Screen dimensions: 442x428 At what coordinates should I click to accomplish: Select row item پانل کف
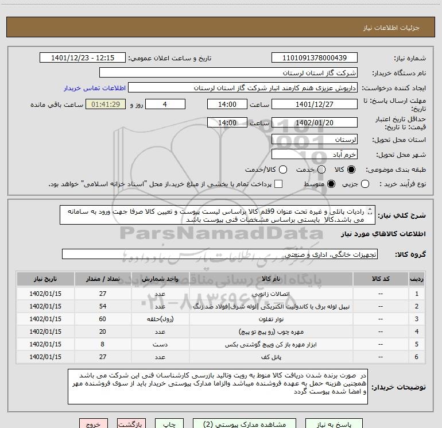[x=271, y=357]
